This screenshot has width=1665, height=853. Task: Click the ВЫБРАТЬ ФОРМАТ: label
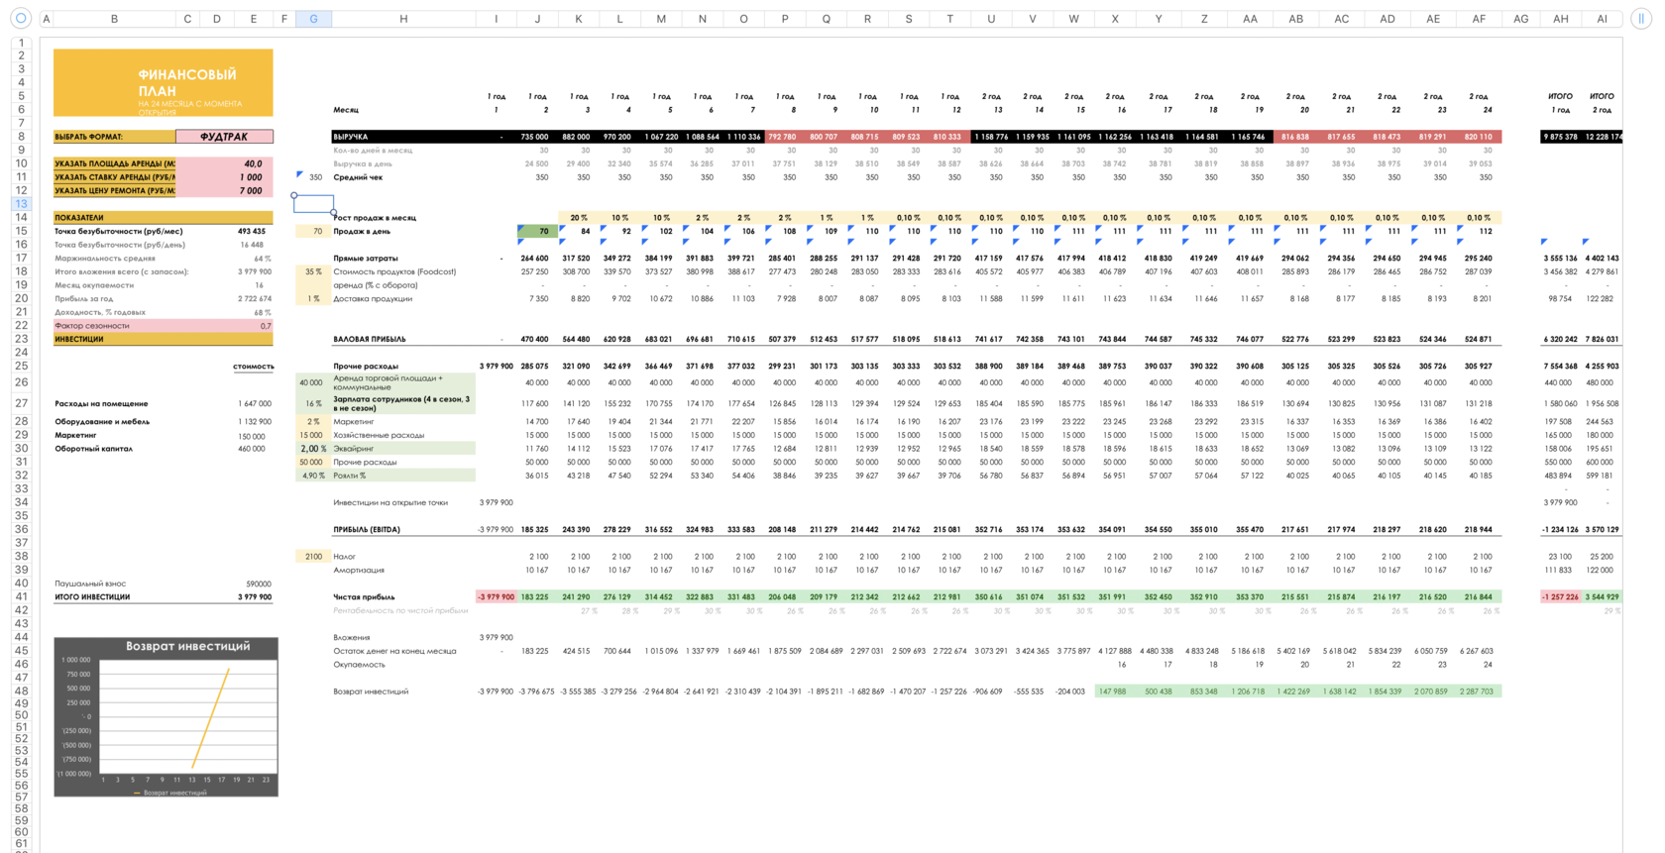tap(88, 137)
